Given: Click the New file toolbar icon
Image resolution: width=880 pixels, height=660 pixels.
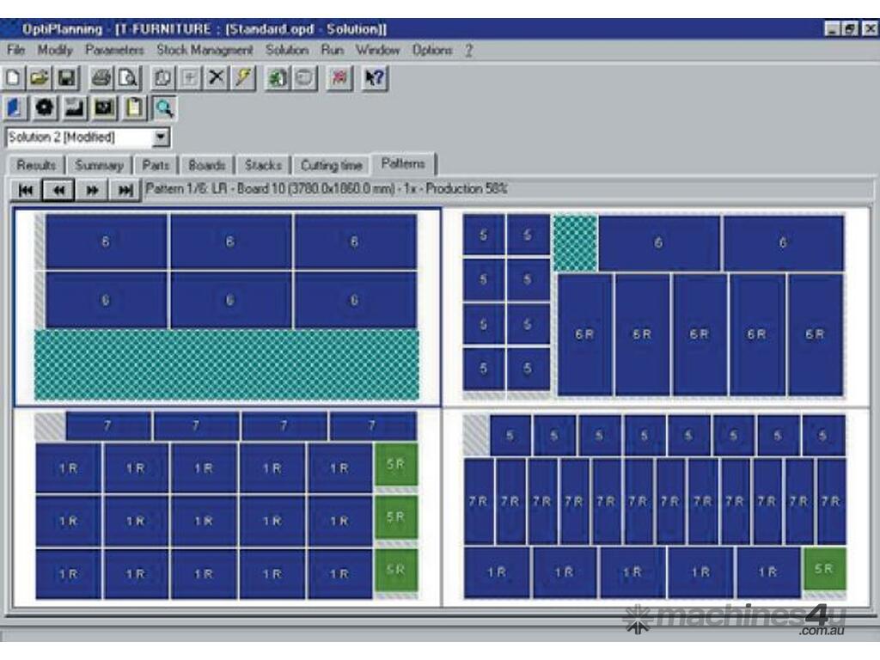Looking at the screenshot, I should click(x=14, y=78).
